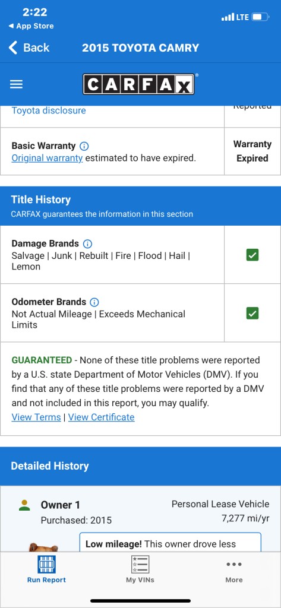
Task: Open the View Terms link
Action: click(36, 417)
